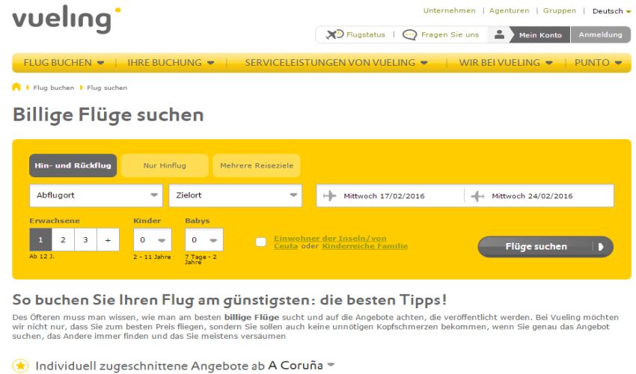Open Mein Konto
This screenshot has width=636, height=374.
click(x=540, y=35)
